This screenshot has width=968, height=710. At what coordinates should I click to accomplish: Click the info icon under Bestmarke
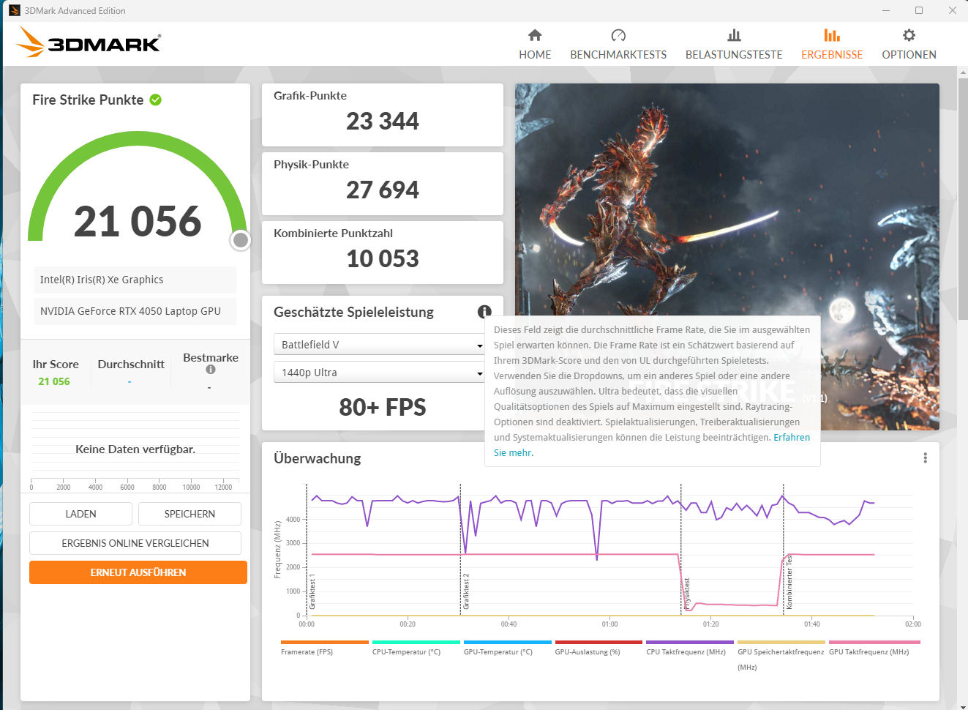(x=211, y=370)
